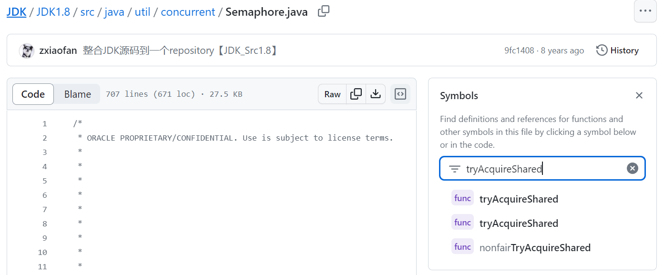Switch to the Code view tab
The width and height of the screenshot is (664, 275).
33,94
